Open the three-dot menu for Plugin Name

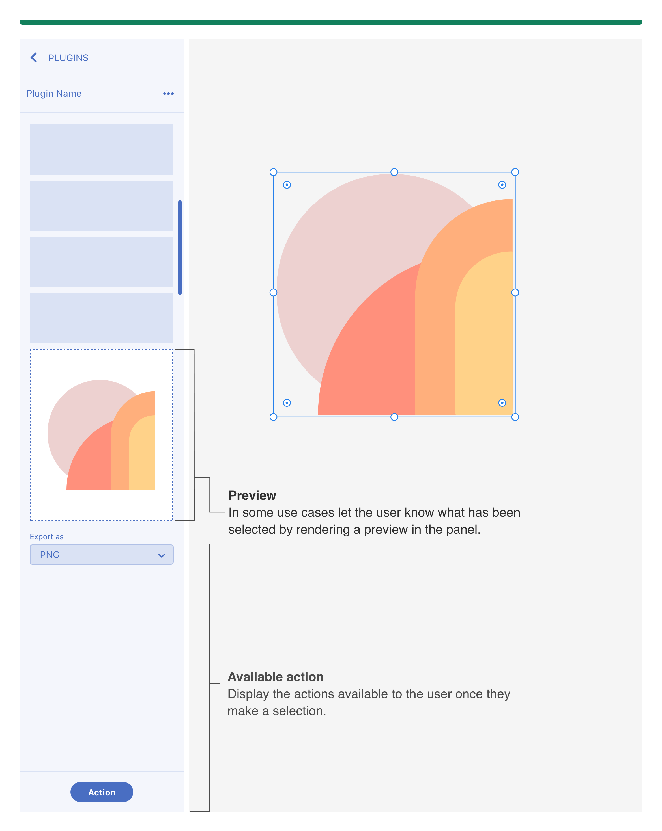coord(168,94)
